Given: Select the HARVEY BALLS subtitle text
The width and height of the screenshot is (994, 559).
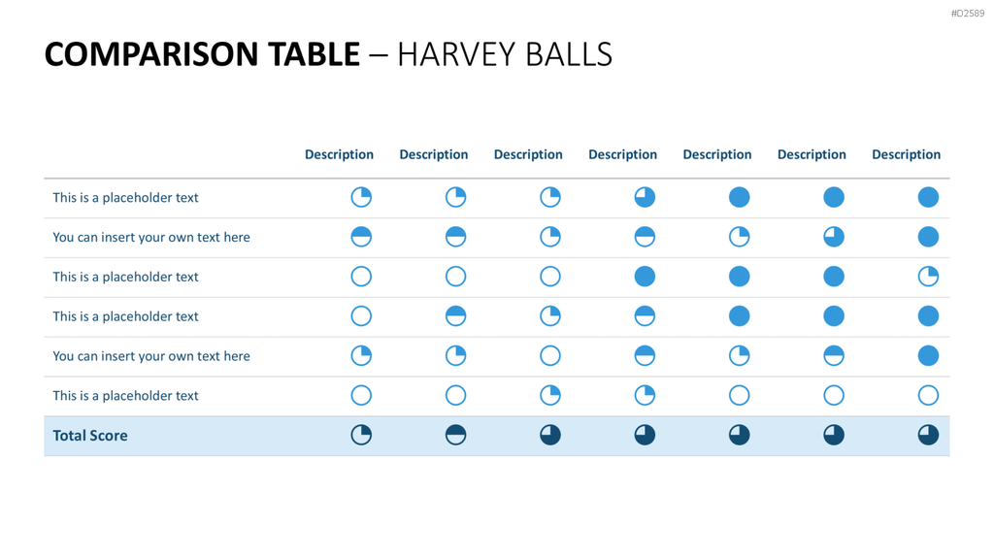Looking at the screenshot, I should coord(505,54).
